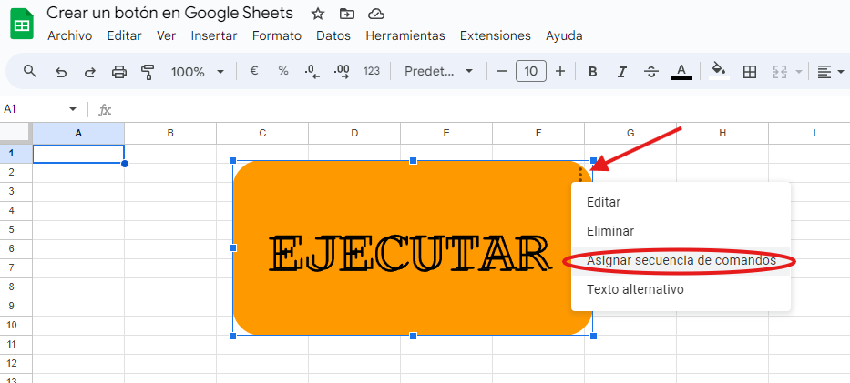Decrease font size with minus
850x383 pixels.
pos(502,71)
